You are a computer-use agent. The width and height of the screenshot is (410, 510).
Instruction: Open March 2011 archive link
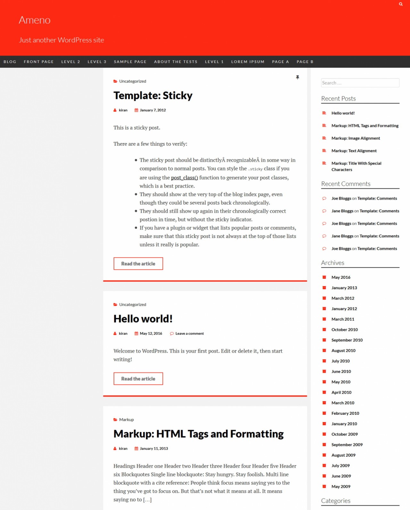coord(343,319)
